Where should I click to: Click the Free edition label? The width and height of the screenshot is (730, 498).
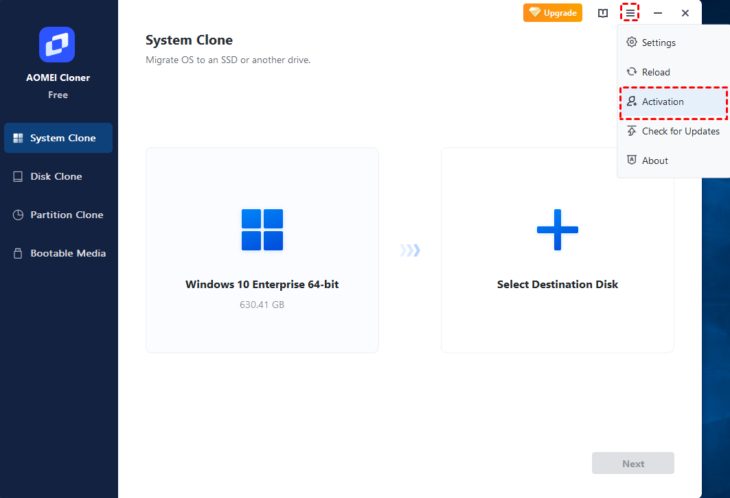coord(58,95)
